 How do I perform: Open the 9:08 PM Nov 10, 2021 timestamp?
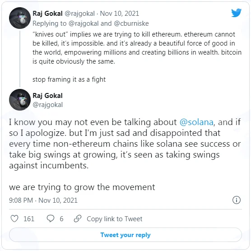coord(43,200)
